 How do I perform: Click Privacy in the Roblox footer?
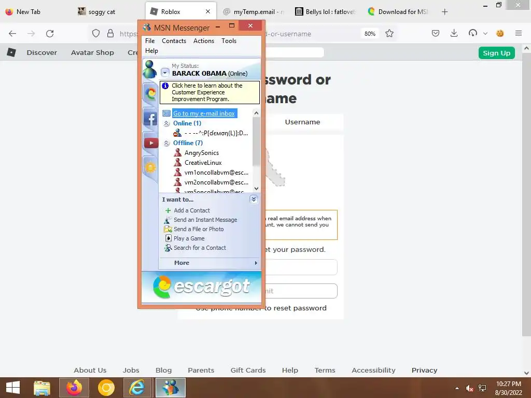[424, 370]
